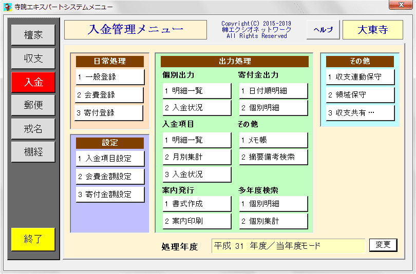Open 1 入金項目設定 in 設定
Viewport: 416px width, 274px height.
tap(110, 159)
